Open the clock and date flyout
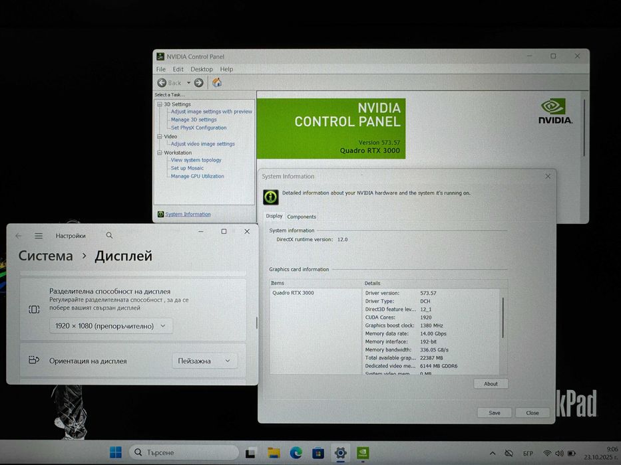 (601, 453)
